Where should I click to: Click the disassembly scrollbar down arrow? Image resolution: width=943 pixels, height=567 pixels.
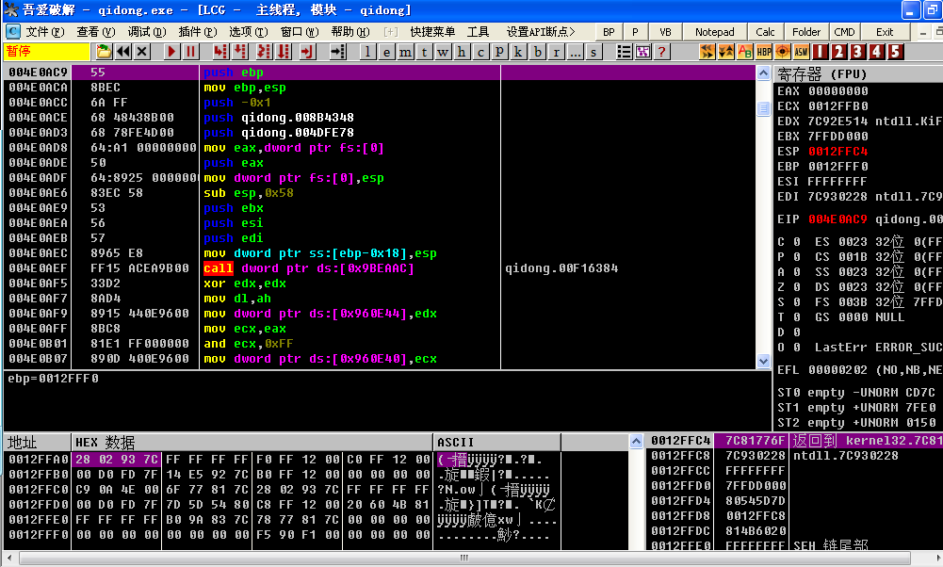point(763,362)
